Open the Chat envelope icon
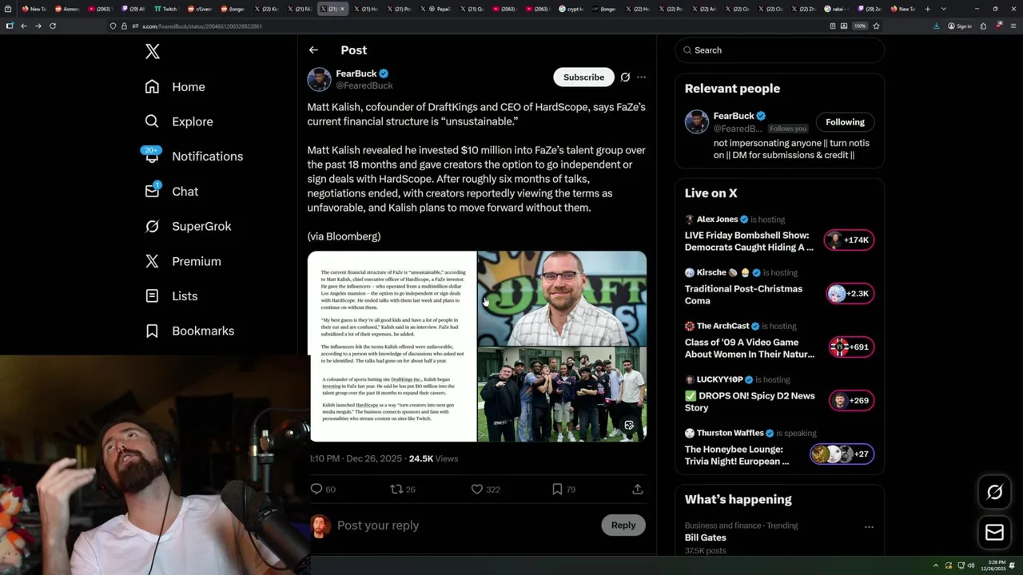This screenshot has height=575, width=1023. [x=152, y=191]
